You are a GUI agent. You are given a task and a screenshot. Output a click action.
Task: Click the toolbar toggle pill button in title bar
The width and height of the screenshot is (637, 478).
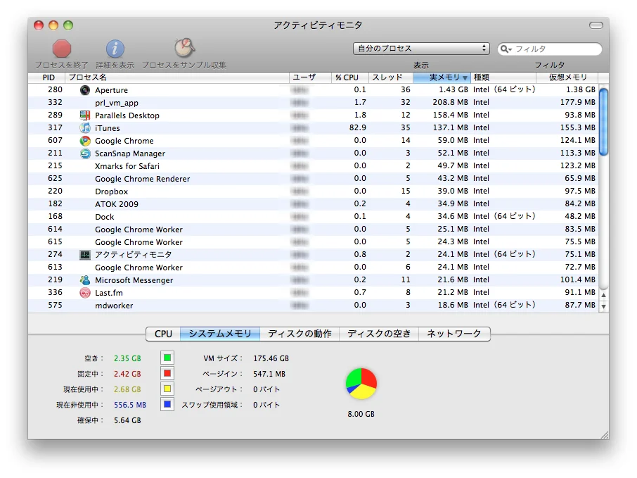pos(596,25)
